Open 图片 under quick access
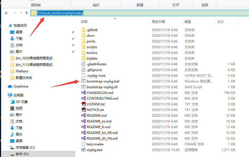The height and width of the screenshot is (157, 249). [x=19, y=51]
